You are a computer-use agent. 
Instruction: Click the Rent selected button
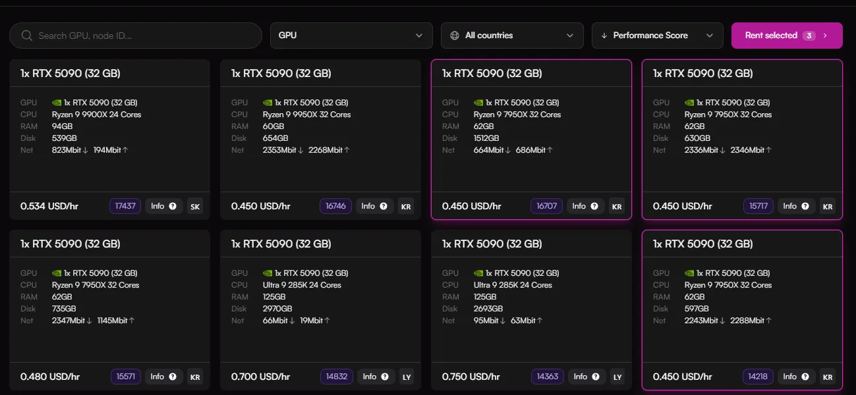[x=787, y=36]
